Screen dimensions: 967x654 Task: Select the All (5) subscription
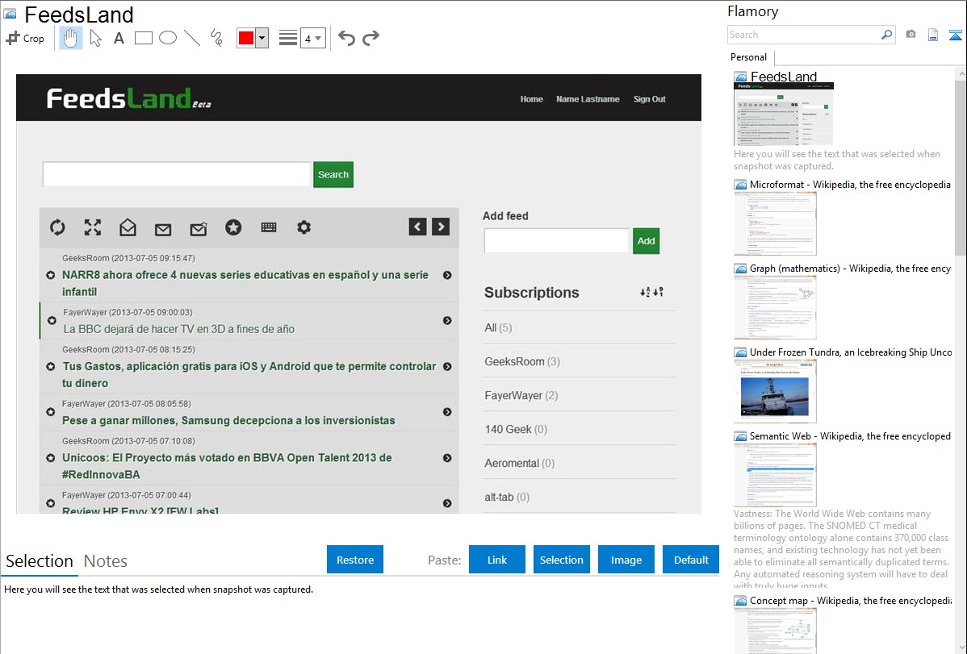(x=498, y=328)
